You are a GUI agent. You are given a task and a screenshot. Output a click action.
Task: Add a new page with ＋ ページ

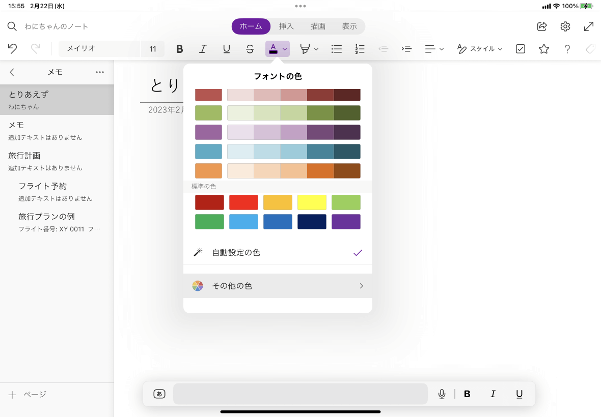28,395
